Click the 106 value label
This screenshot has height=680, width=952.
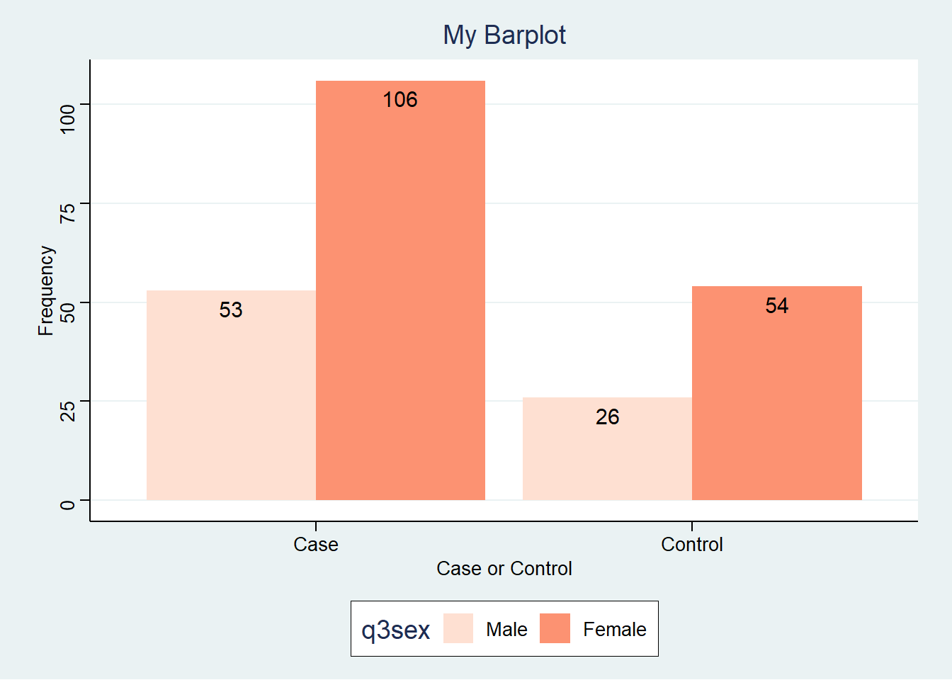click(400, 100)
